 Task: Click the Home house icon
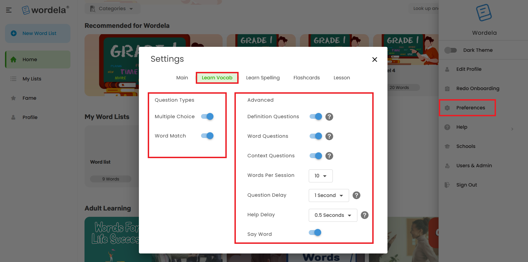pos(13,60)
